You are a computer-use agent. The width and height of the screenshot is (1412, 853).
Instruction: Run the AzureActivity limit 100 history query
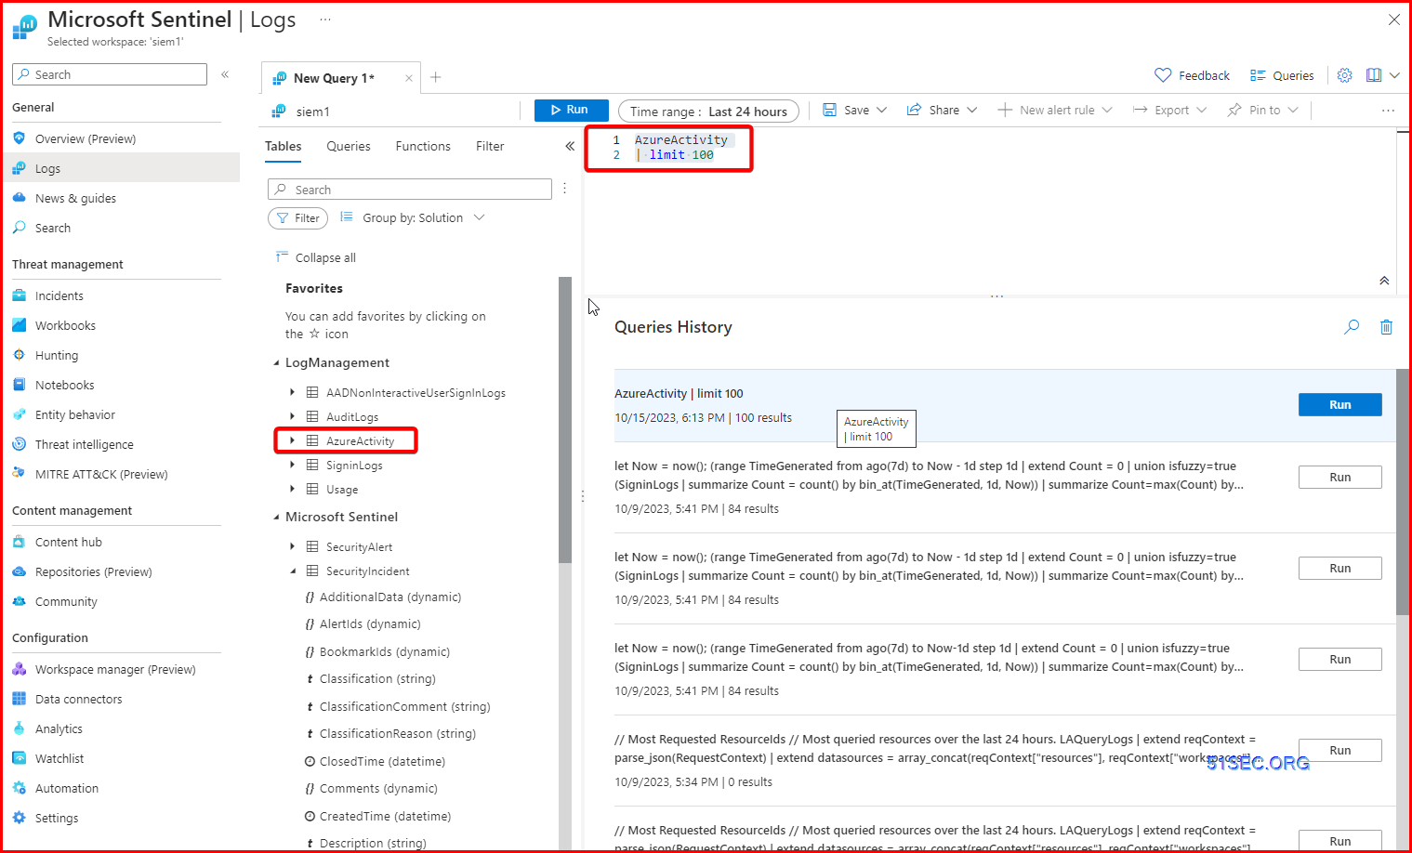(1339, 404)
